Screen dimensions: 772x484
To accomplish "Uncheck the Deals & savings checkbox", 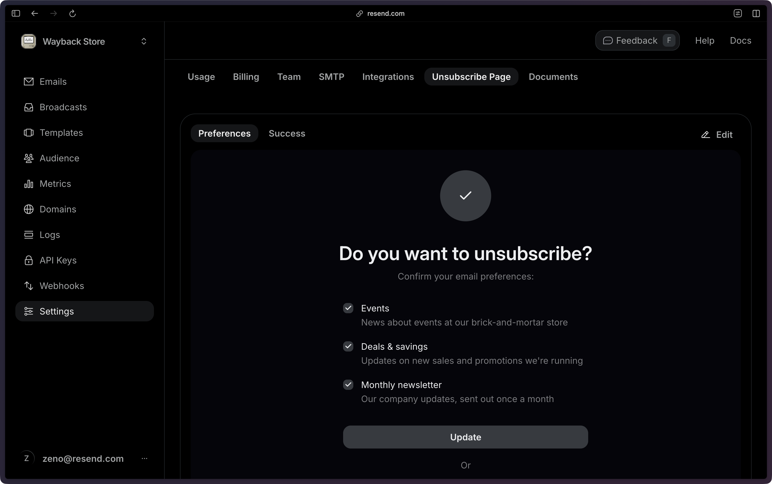I will [x=348, y=346].
